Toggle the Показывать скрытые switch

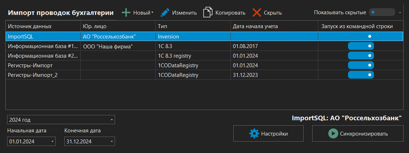click(x=382, y=12)
